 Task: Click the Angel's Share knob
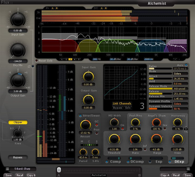156,122
